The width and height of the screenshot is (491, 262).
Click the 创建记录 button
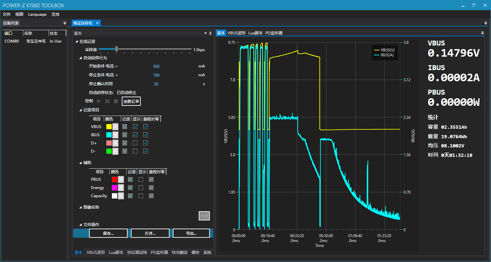click(x=131, y=101)
